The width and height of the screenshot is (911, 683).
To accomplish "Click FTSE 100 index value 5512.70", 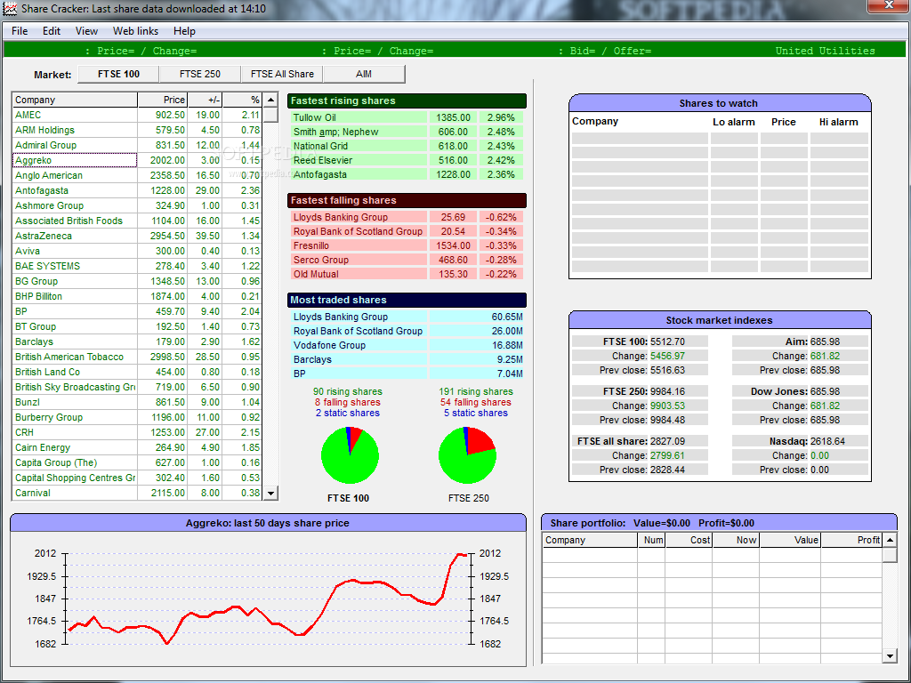I will coord(667,341).
